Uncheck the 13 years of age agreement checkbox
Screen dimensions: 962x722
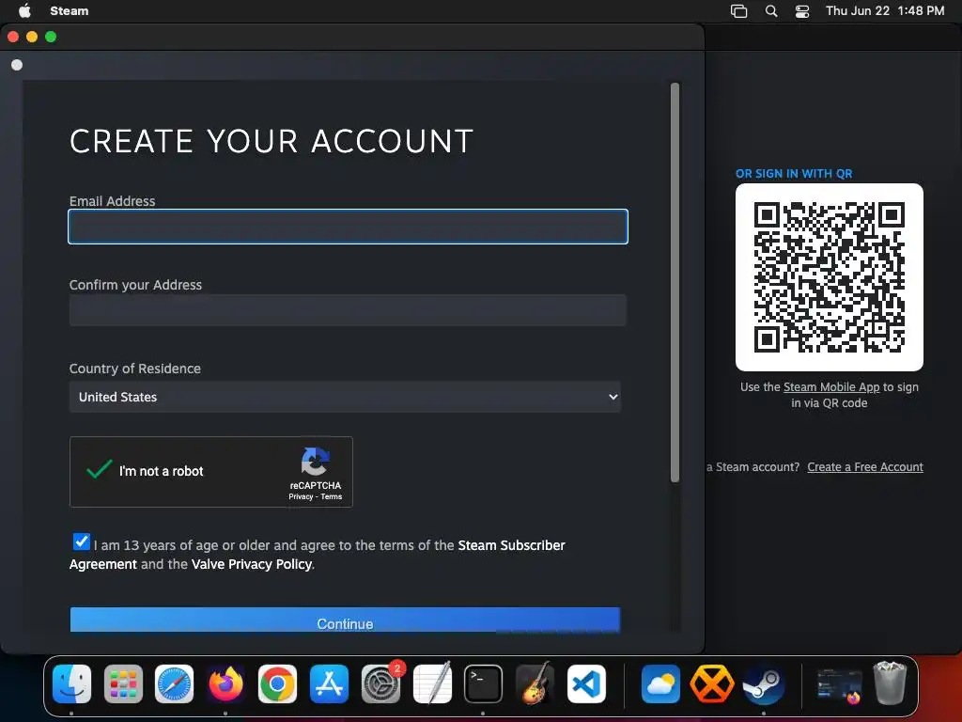click(x=81, y=541)
